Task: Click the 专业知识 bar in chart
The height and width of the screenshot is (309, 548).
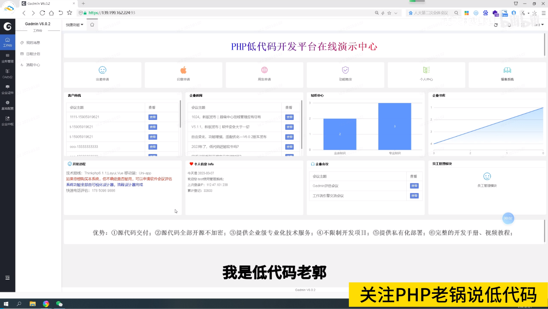Action: point(395,127)
